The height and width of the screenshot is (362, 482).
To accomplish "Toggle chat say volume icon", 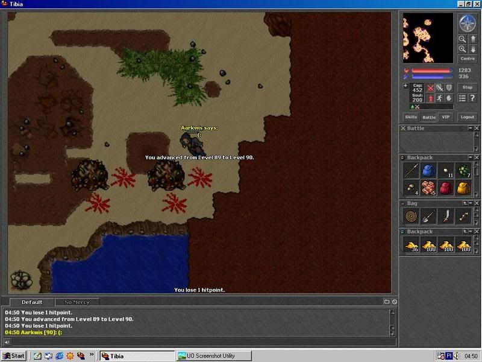I will pyautogui.click(x=7, y=341).
